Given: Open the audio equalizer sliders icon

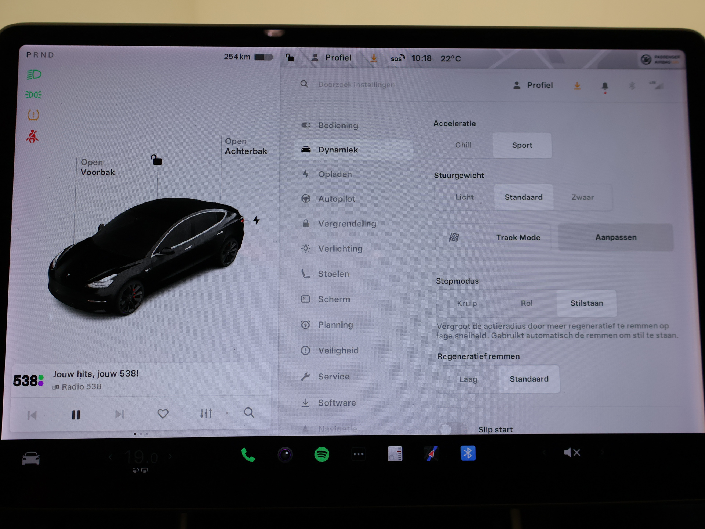Looking at the screenshot, I should coord(206,413).
